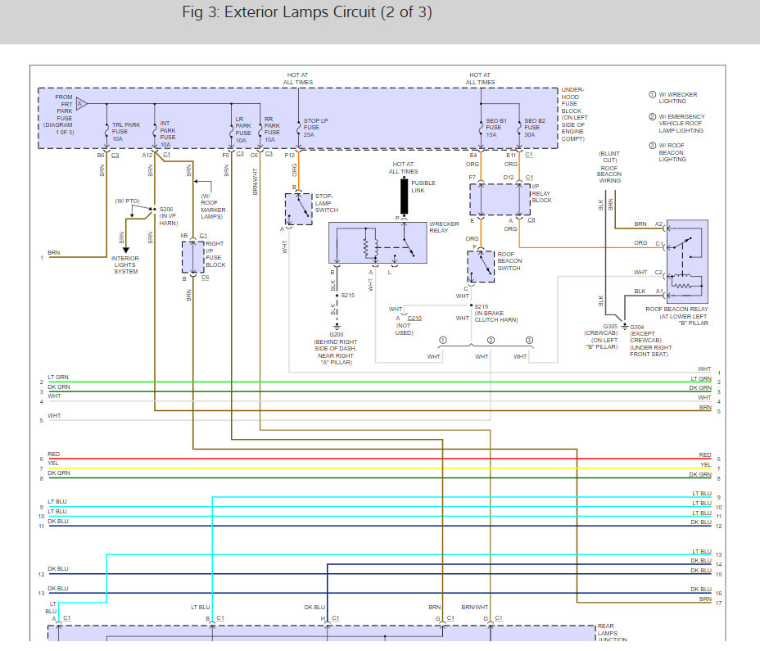This screenshot has width=760, height=651.
Task: Click triangle A marker near FRT PARK fuse
Action: [x=81, y=104]
